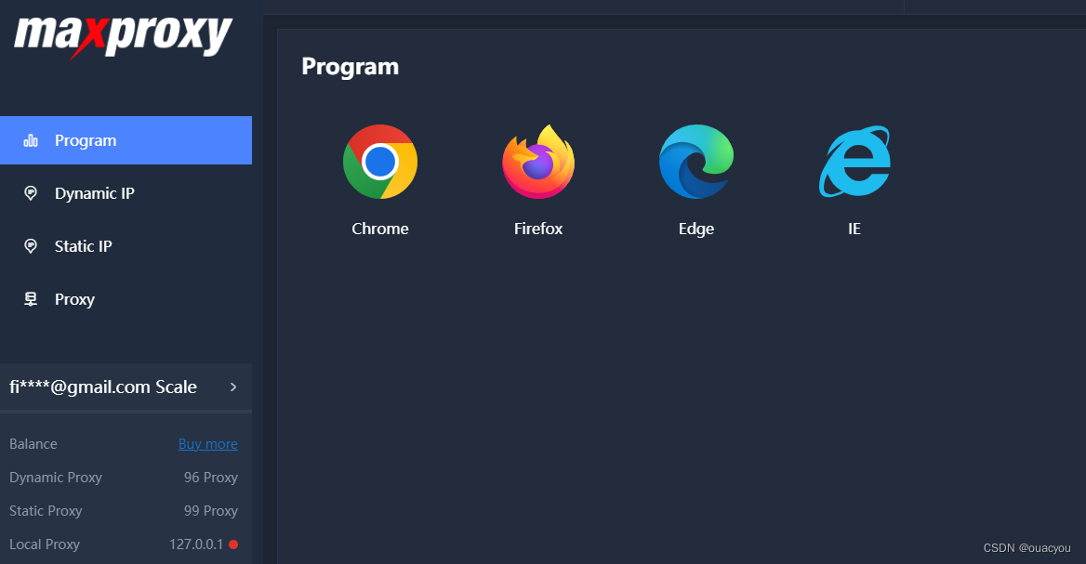
Task: Click the 96 Proxy value
Action: tap(210, 478)
